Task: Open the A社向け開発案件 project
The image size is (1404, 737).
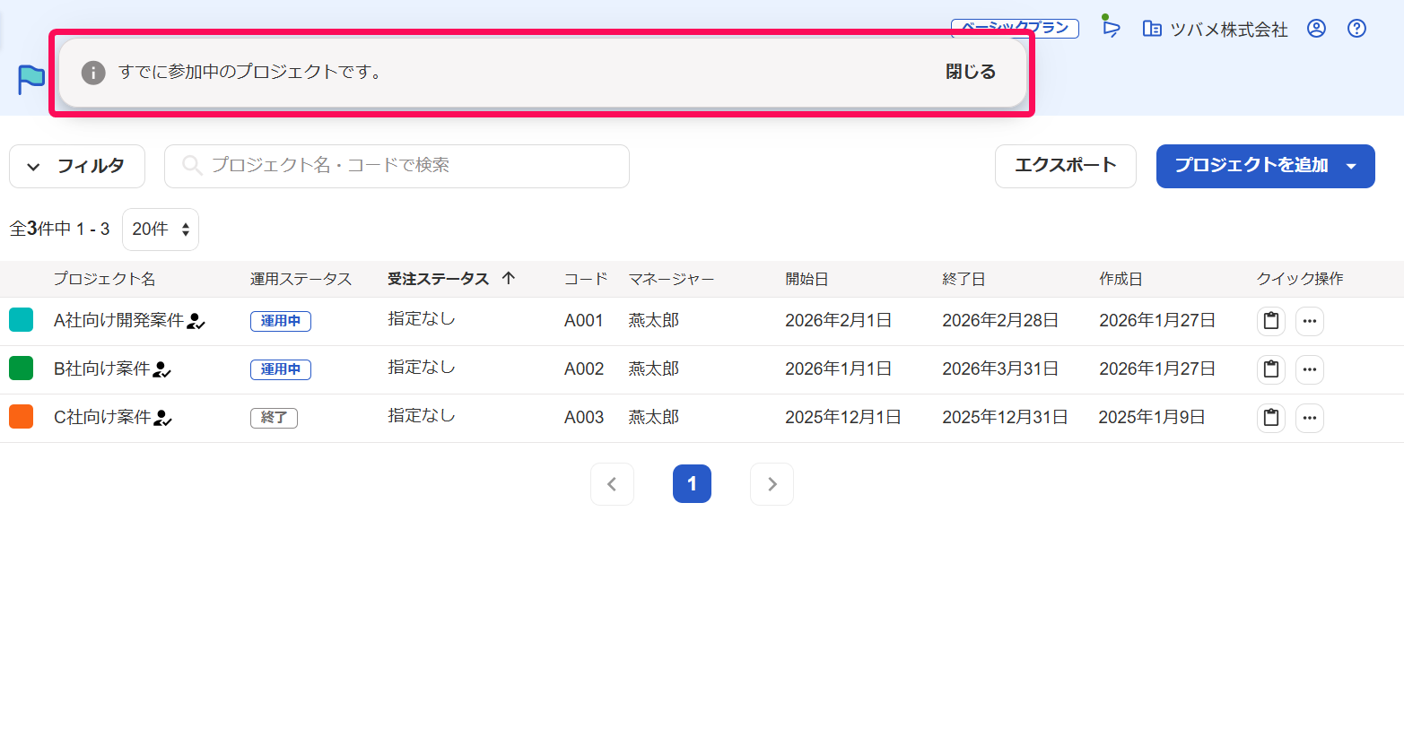Action: click(x=118, y=320)
